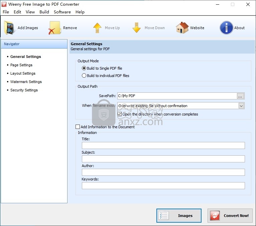Click the Keywords input field

[x=163, y=185]
